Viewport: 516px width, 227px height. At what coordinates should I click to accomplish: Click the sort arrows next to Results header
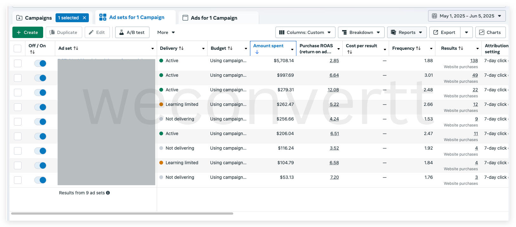click(x=461, y=48)
